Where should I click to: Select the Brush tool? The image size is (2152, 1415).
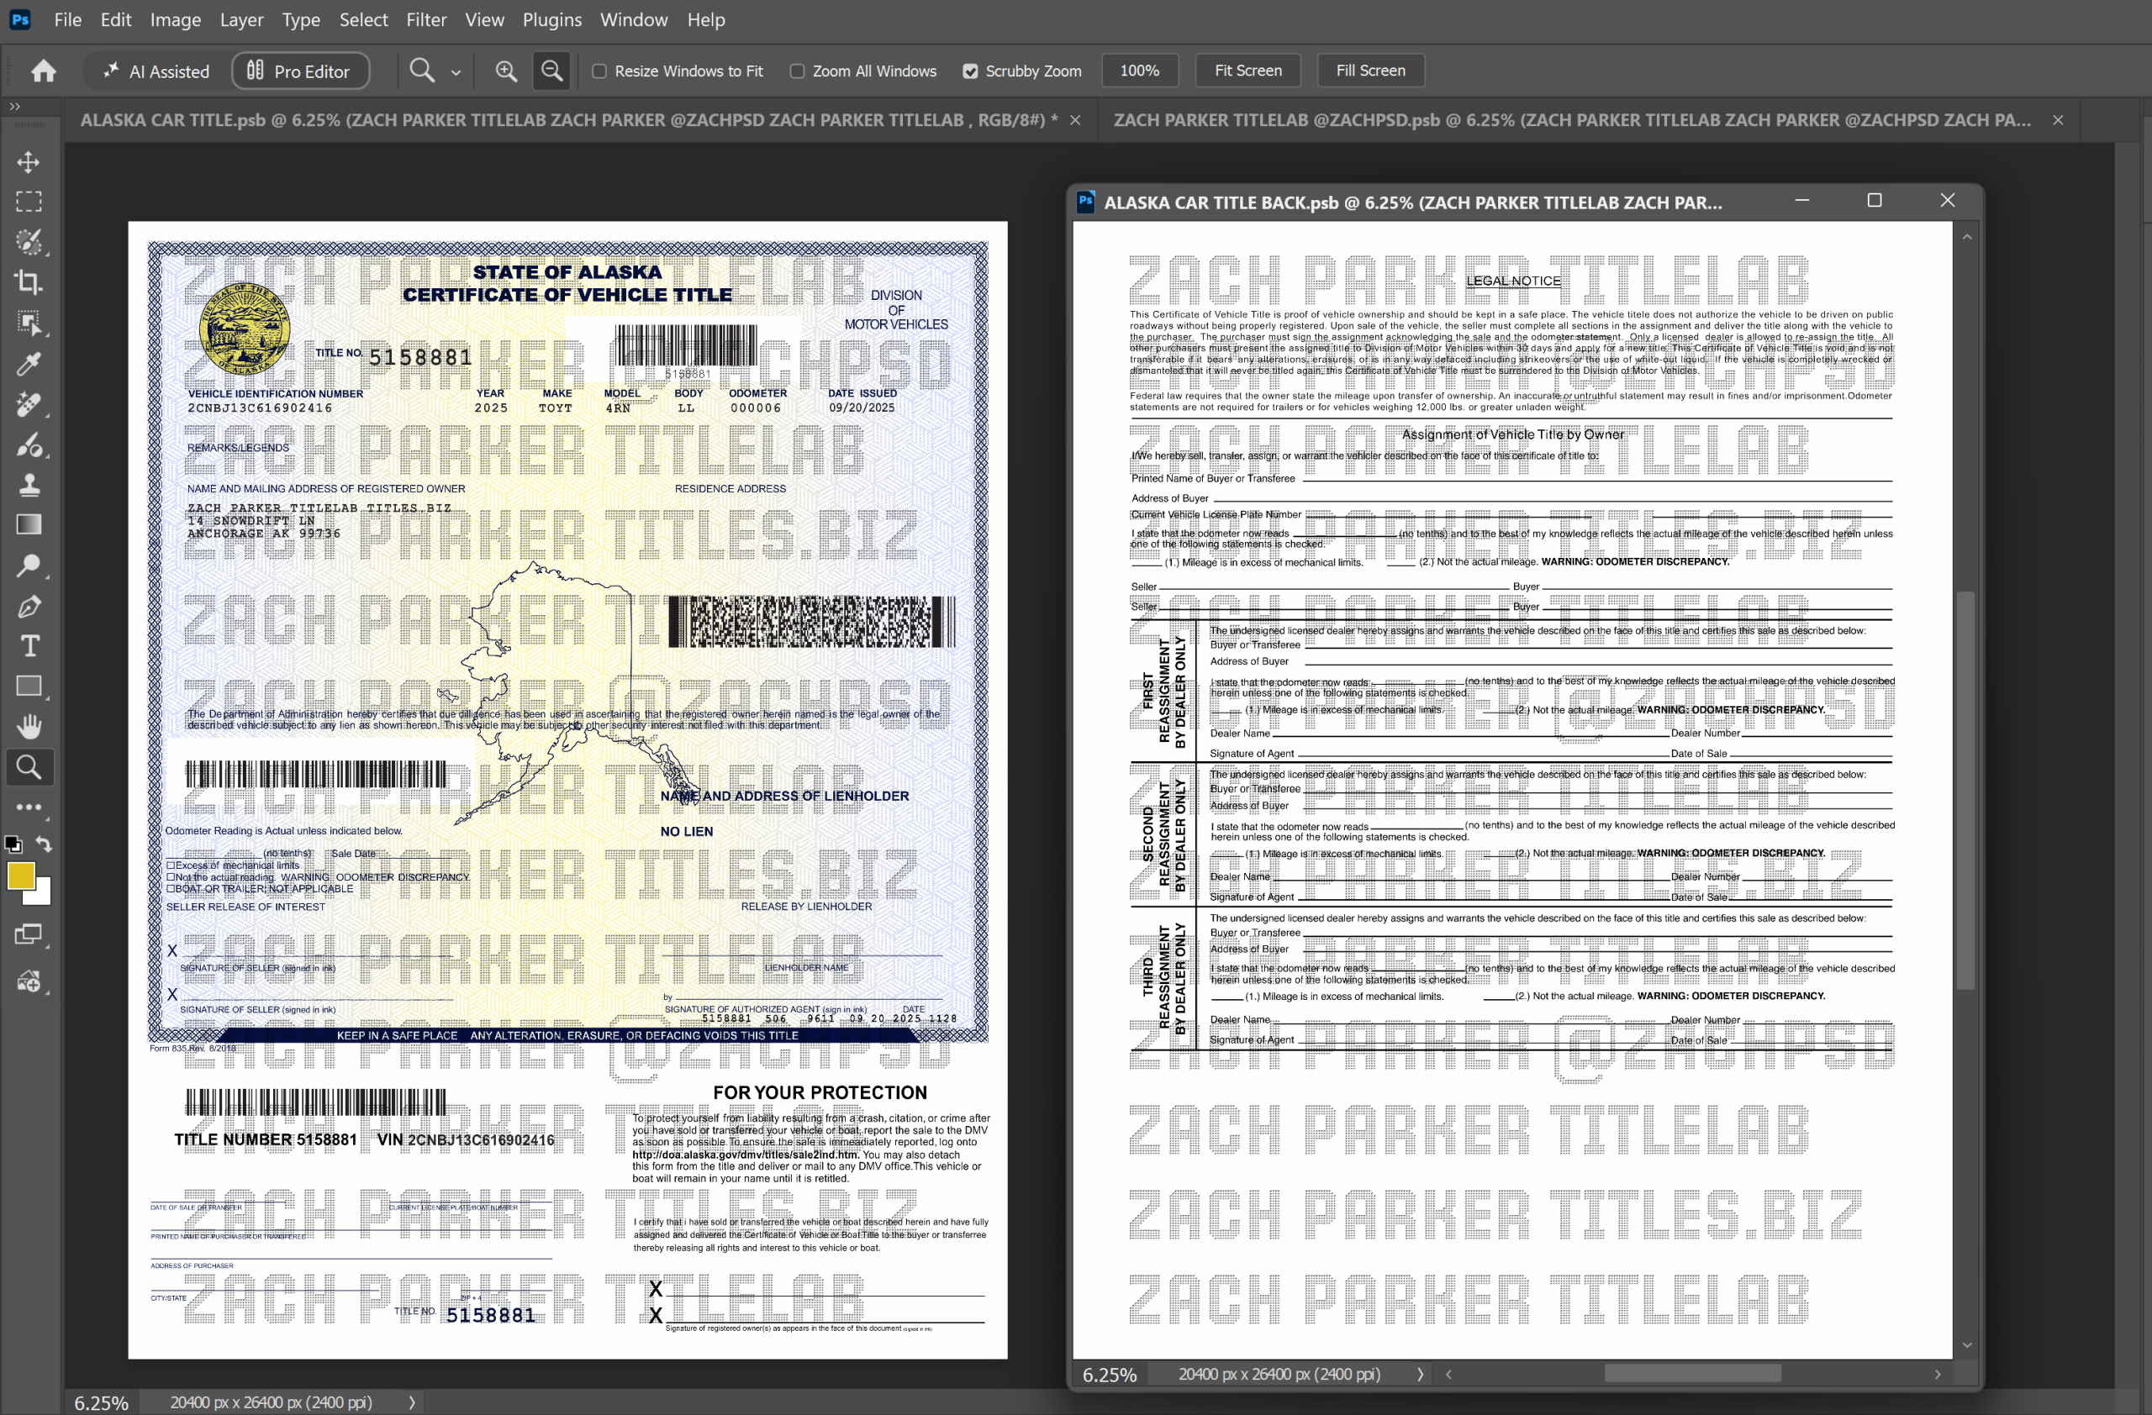pyautogui.click(x=29, y=444)
